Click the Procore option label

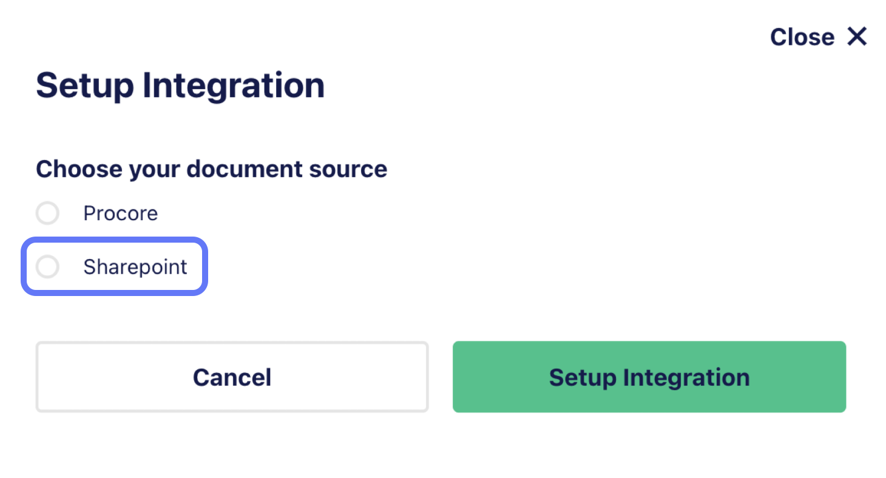pos(120,214)
